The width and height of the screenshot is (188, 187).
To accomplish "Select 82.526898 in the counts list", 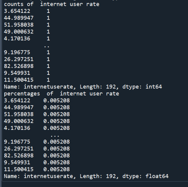I will click(x=18, y=66).
